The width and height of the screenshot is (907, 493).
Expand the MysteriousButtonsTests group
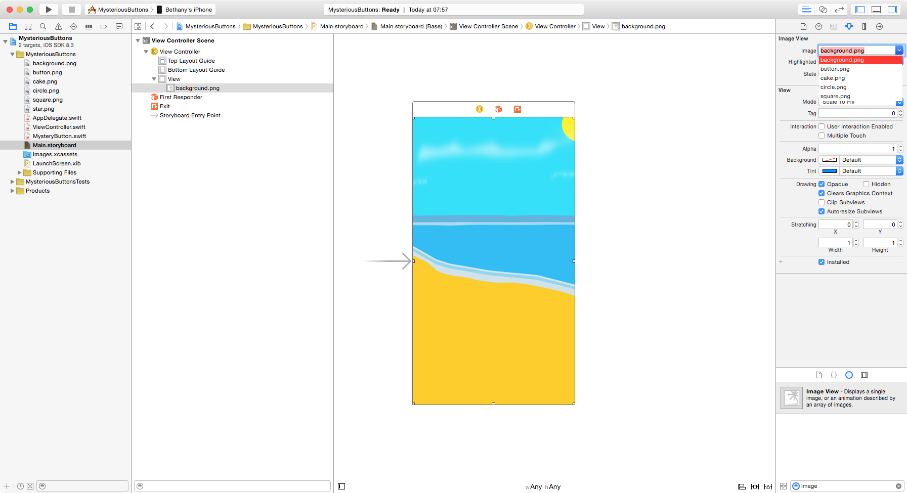coord(12,182)
